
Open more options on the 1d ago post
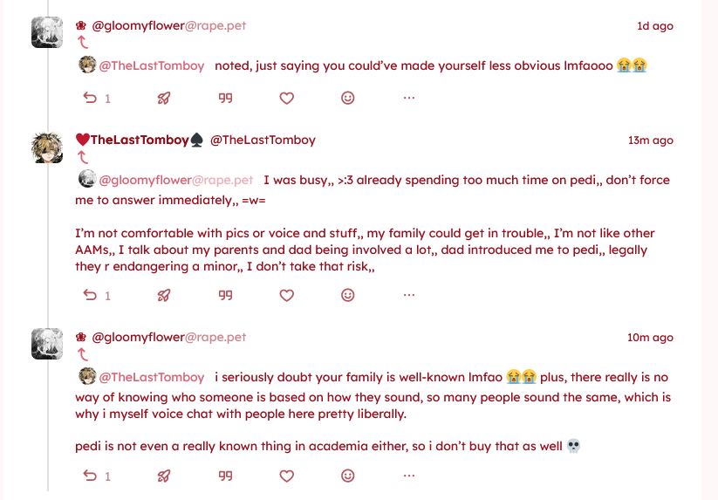pyautogui.click(x=408, y=99)
